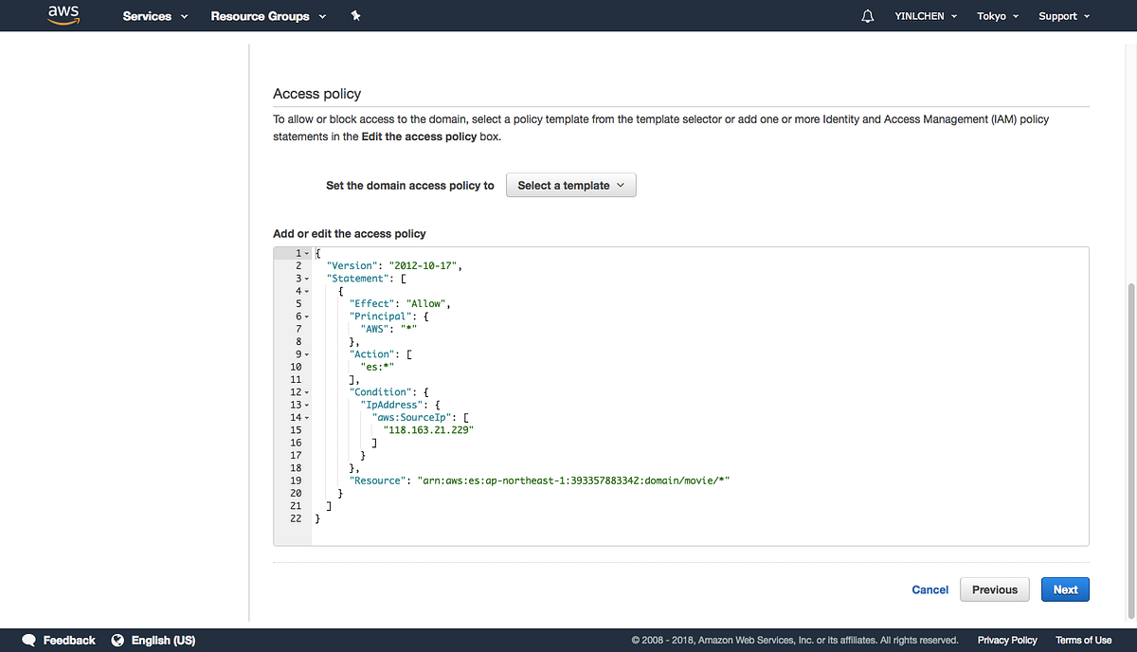This screenshot has height=652, width=1137.
Task: Click the Next button
Action: [1065, 589]
